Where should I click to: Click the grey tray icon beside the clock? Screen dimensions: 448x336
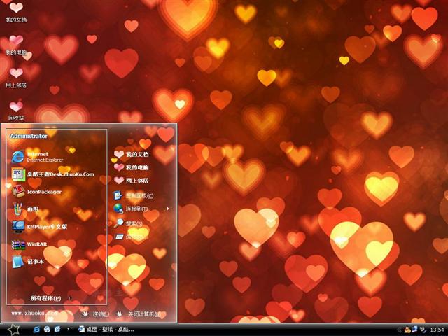coord(423,330)
